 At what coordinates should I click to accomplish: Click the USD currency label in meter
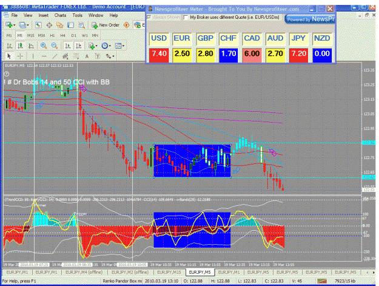159,38
